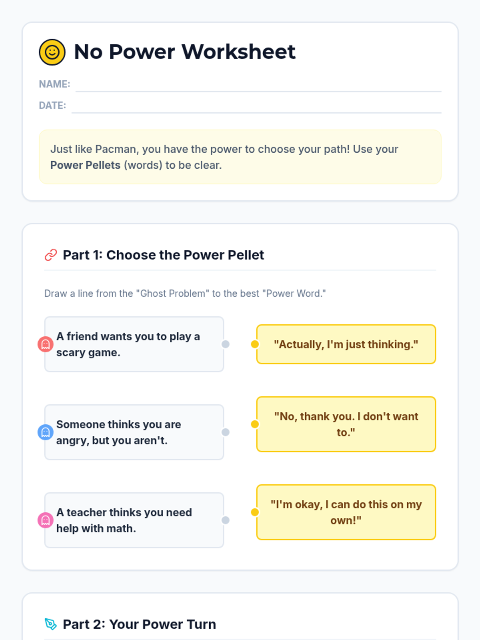Choose "I'm okay, I can do this" answer
Image resolution: width=480 pixels, height=640 pixels.
[346, 512]
